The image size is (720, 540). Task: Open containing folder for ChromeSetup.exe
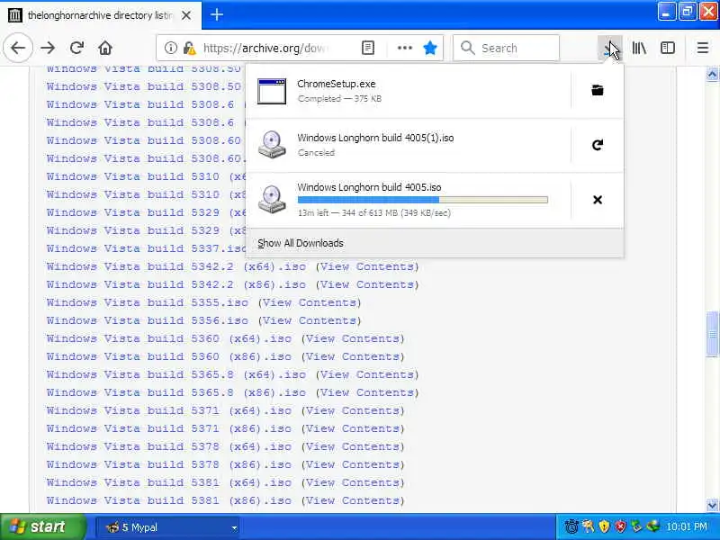[597, 90]
